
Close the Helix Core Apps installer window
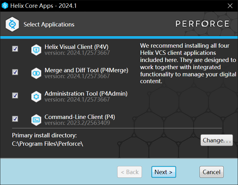pos(230,6)
